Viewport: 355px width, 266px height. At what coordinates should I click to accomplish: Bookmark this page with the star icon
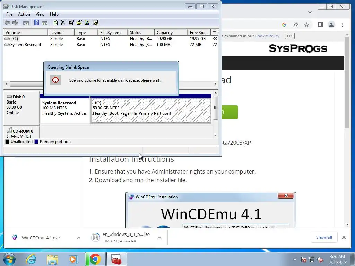306,25
